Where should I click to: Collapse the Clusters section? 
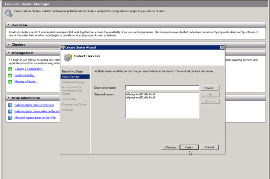[x=8, y=45]
